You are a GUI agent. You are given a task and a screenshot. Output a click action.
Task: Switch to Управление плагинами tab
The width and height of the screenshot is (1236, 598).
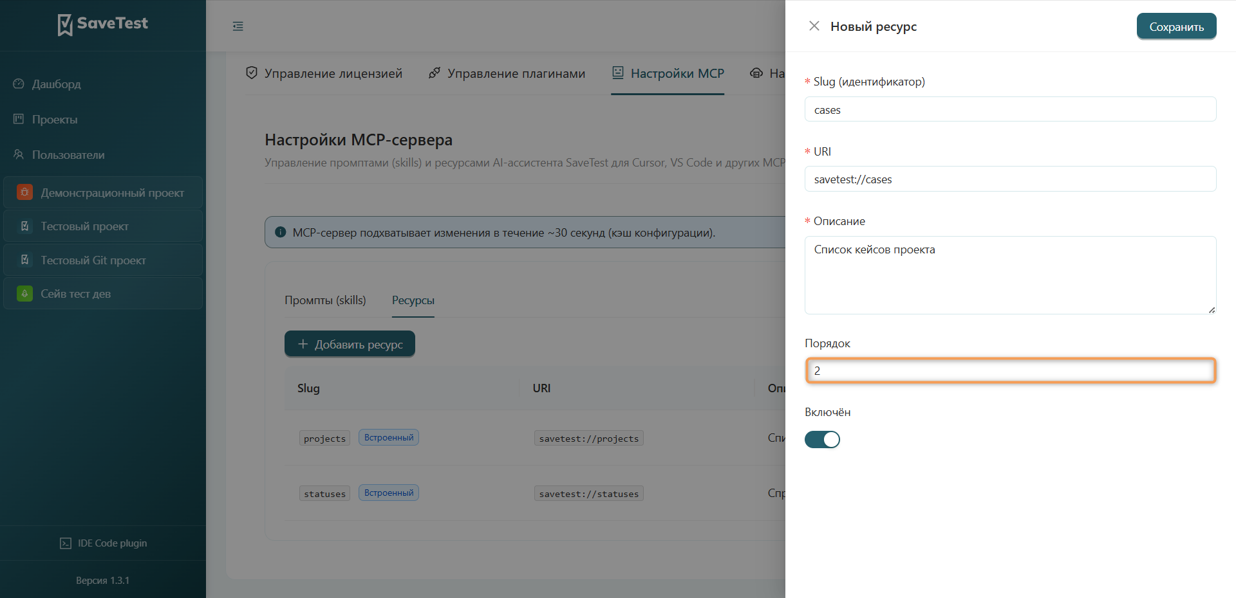(507, 73)
